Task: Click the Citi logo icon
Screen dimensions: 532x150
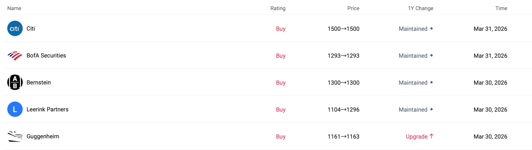Action: pos(15,28)
